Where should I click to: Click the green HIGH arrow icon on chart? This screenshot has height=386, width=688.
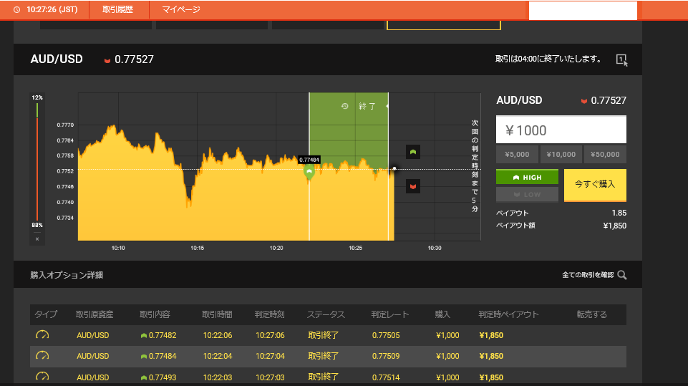tap(412, 151)
